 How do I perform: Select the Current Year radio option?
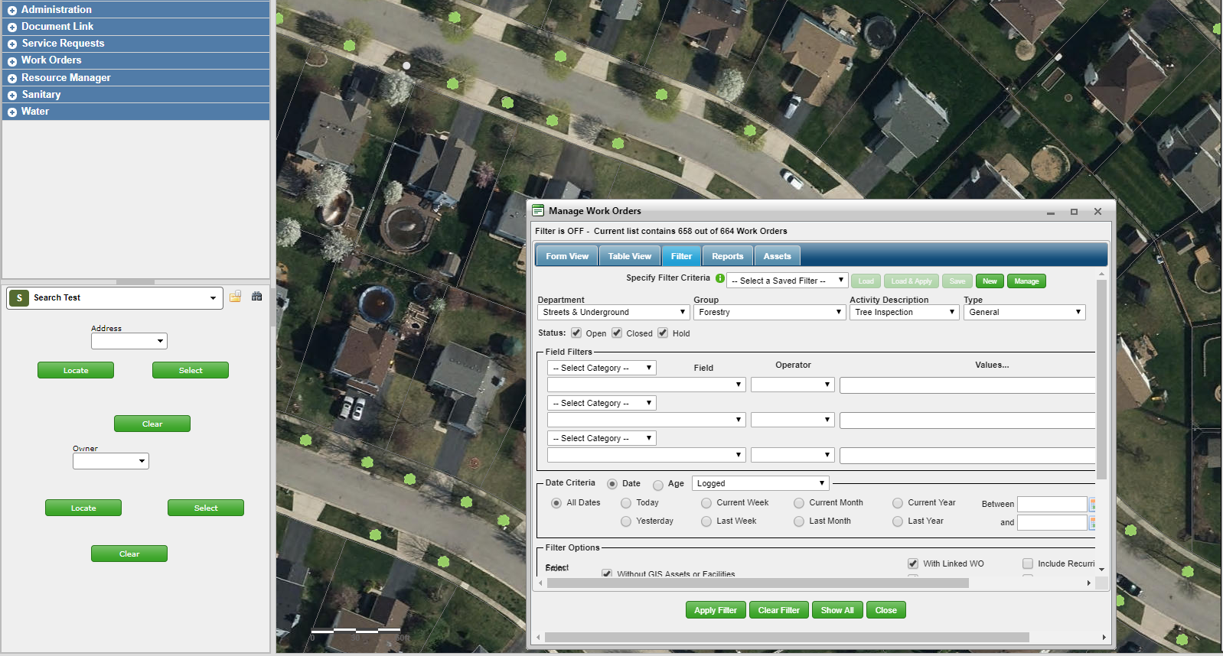click(x=898, y=503)
